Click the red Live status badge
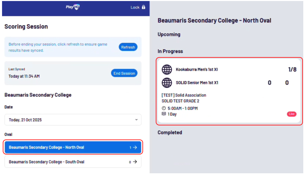The image size is (305, 175). 292,114
